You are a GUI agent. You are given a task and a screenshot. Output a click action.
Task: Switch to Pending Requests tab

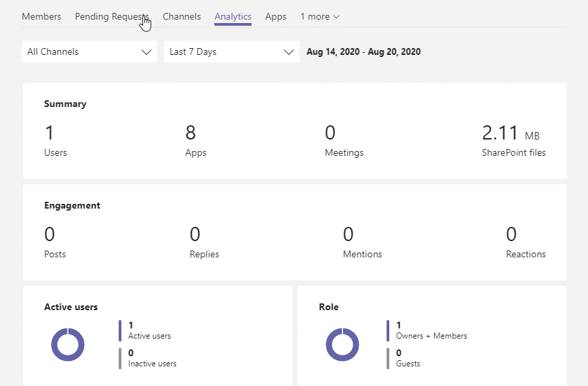pos(112,16)
